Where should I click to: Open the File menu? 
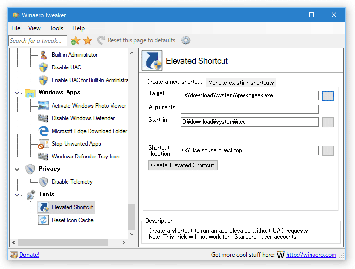[x=16, y=28]
